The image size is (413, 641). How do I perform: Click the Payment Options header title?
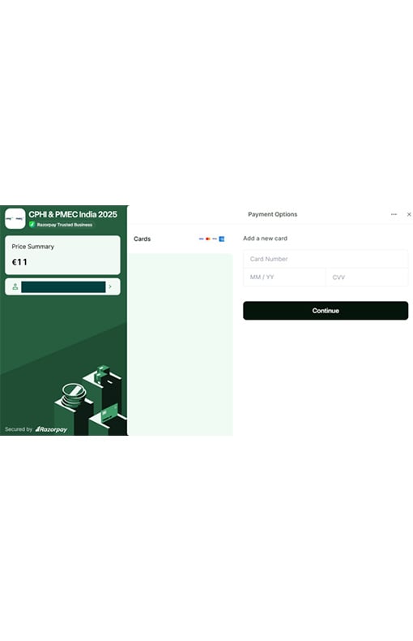coord(273,214)
